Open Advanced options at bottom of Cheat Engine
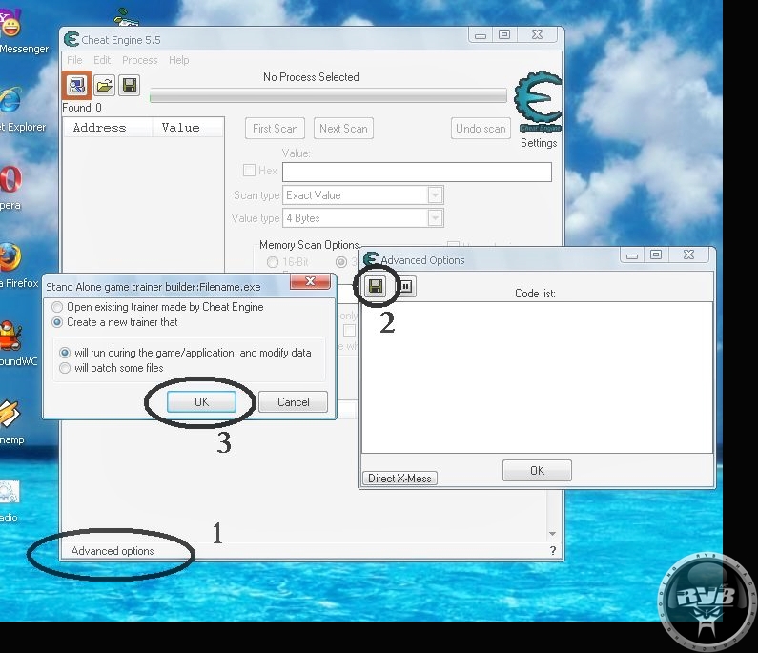Image resolution: width=758 pixels, height=653 pixels. [113, 551]
